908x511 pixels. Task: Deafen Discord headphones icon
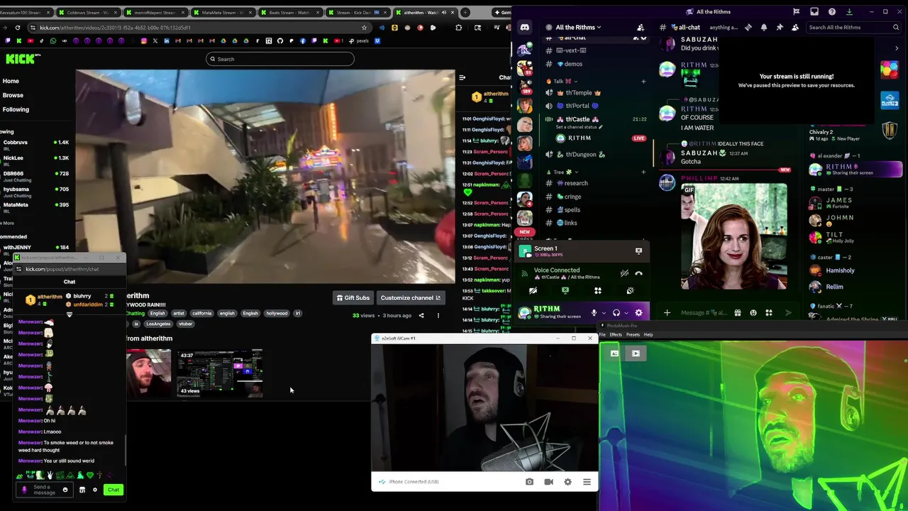click(x=616, y=312)
